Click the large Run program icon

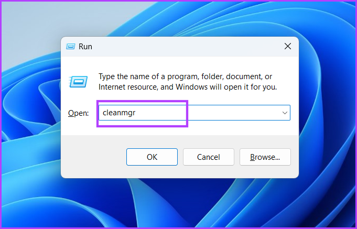point(78,82)
